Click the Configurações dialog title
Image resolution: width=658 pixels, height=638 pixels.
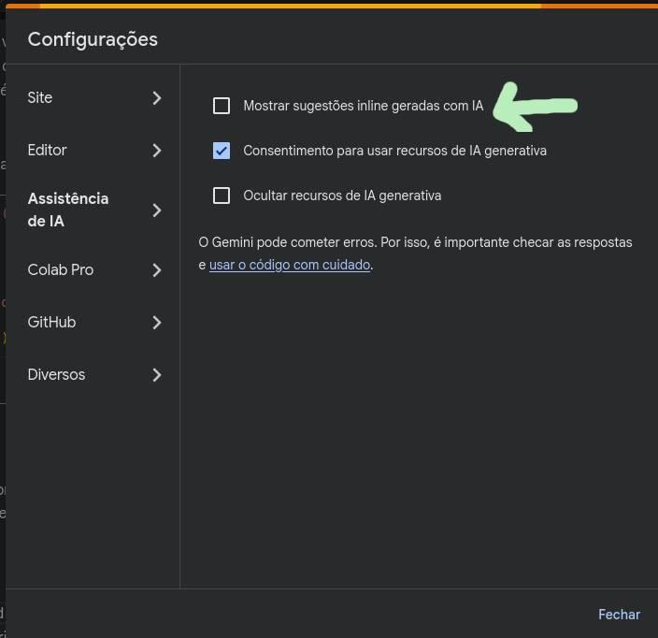pyautogui.click(x=93, y=39)
